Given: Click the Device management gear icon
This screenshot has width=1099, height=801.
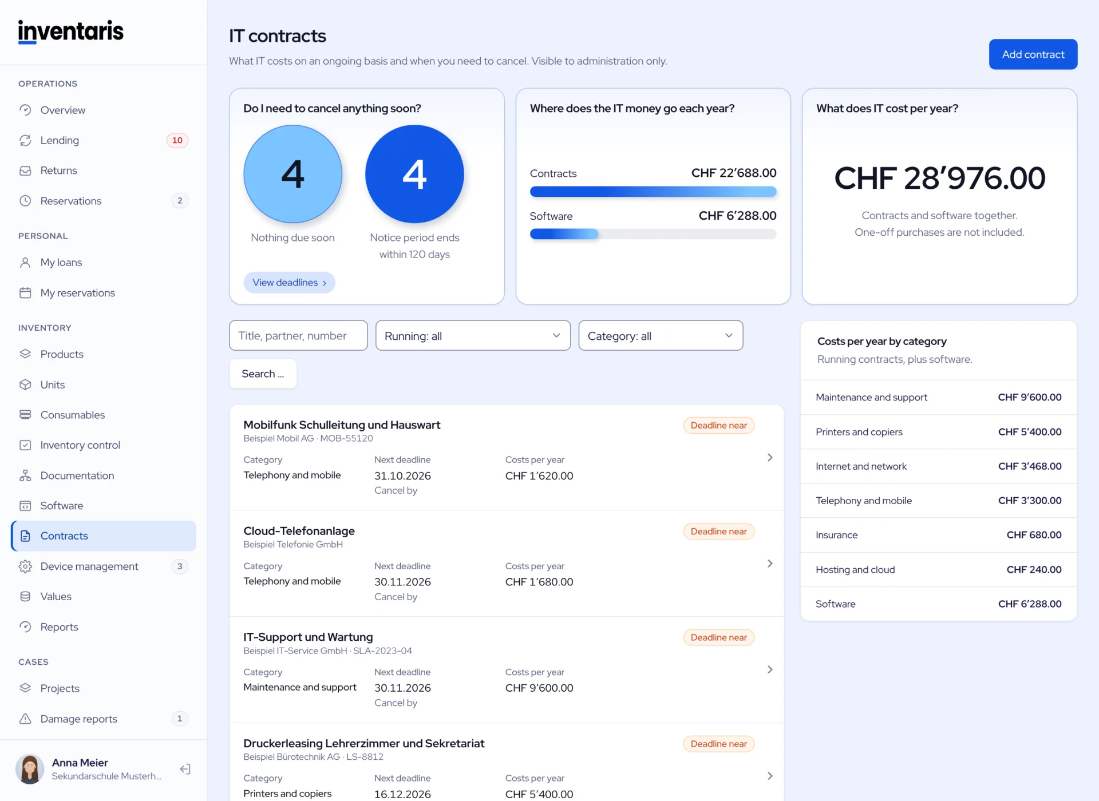Looking at the screenshot, I should pyautogui.click(x=25, y=566).
